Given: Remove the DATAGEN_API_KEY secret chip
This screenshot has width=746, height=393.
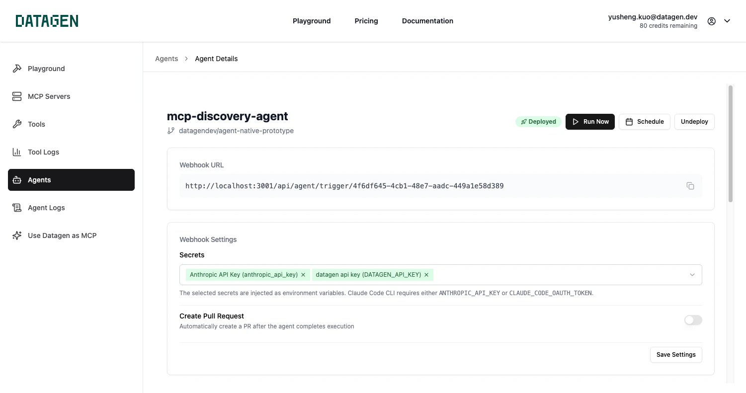Looking at the screenshot, I should pos(426,274).
